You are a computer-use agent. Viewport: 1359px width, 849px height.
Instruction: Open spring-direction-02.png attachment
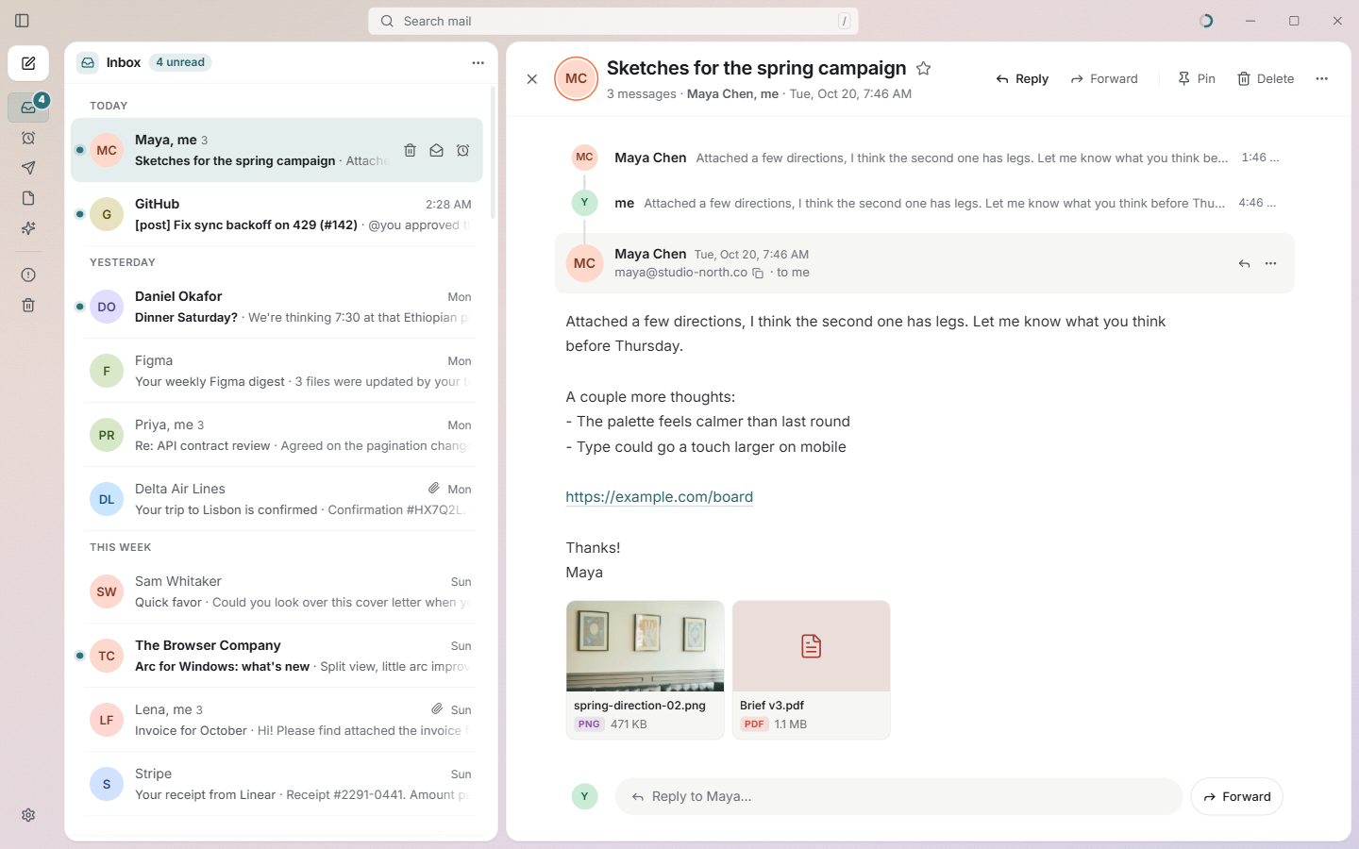[x=646, y=670]
